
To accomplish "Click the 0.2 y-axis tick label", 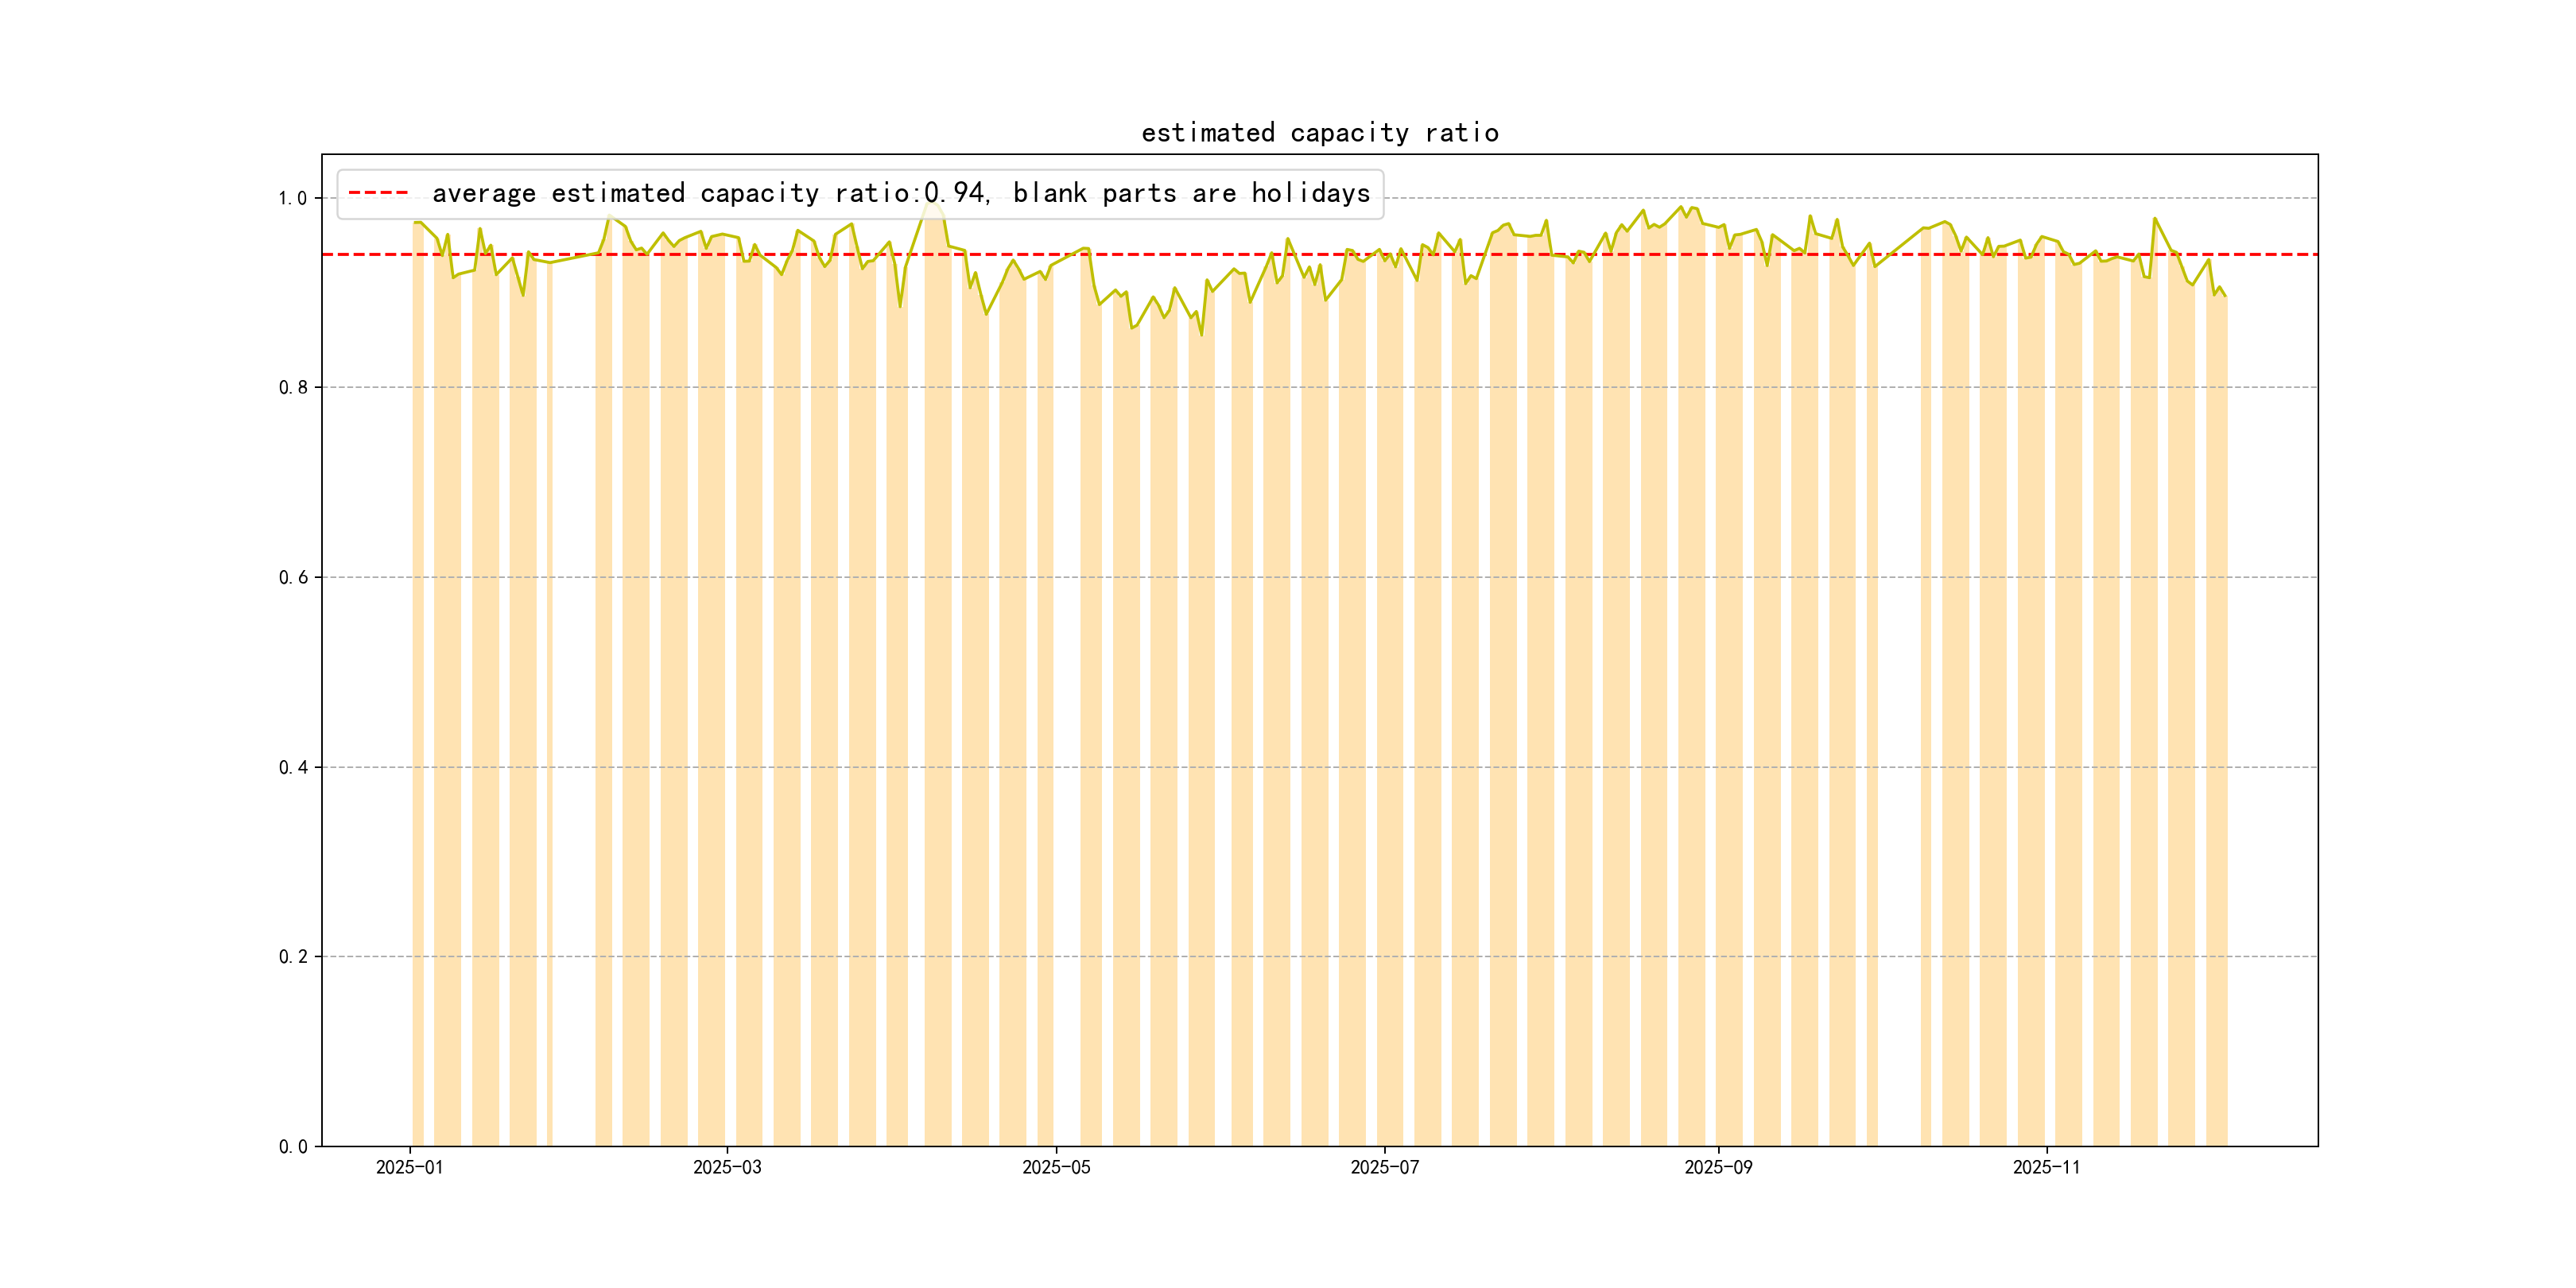I will [292, 957].
